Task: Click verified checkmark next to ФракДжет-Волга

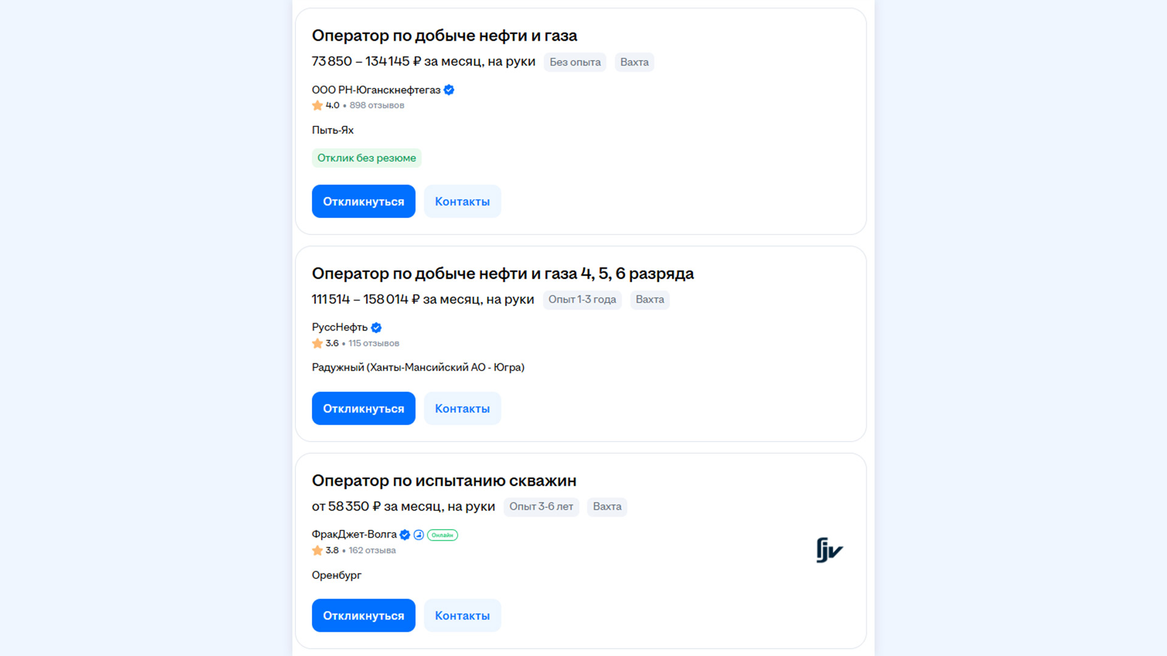Action: (405, 535)
